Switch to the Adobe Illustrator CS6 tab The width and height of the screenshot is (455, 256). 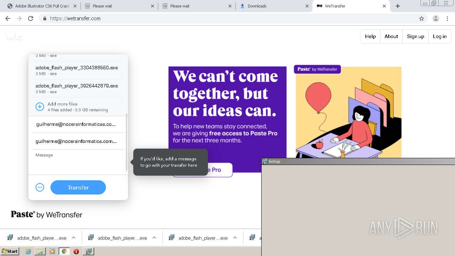pyautogui.click(x=42, y=6)
